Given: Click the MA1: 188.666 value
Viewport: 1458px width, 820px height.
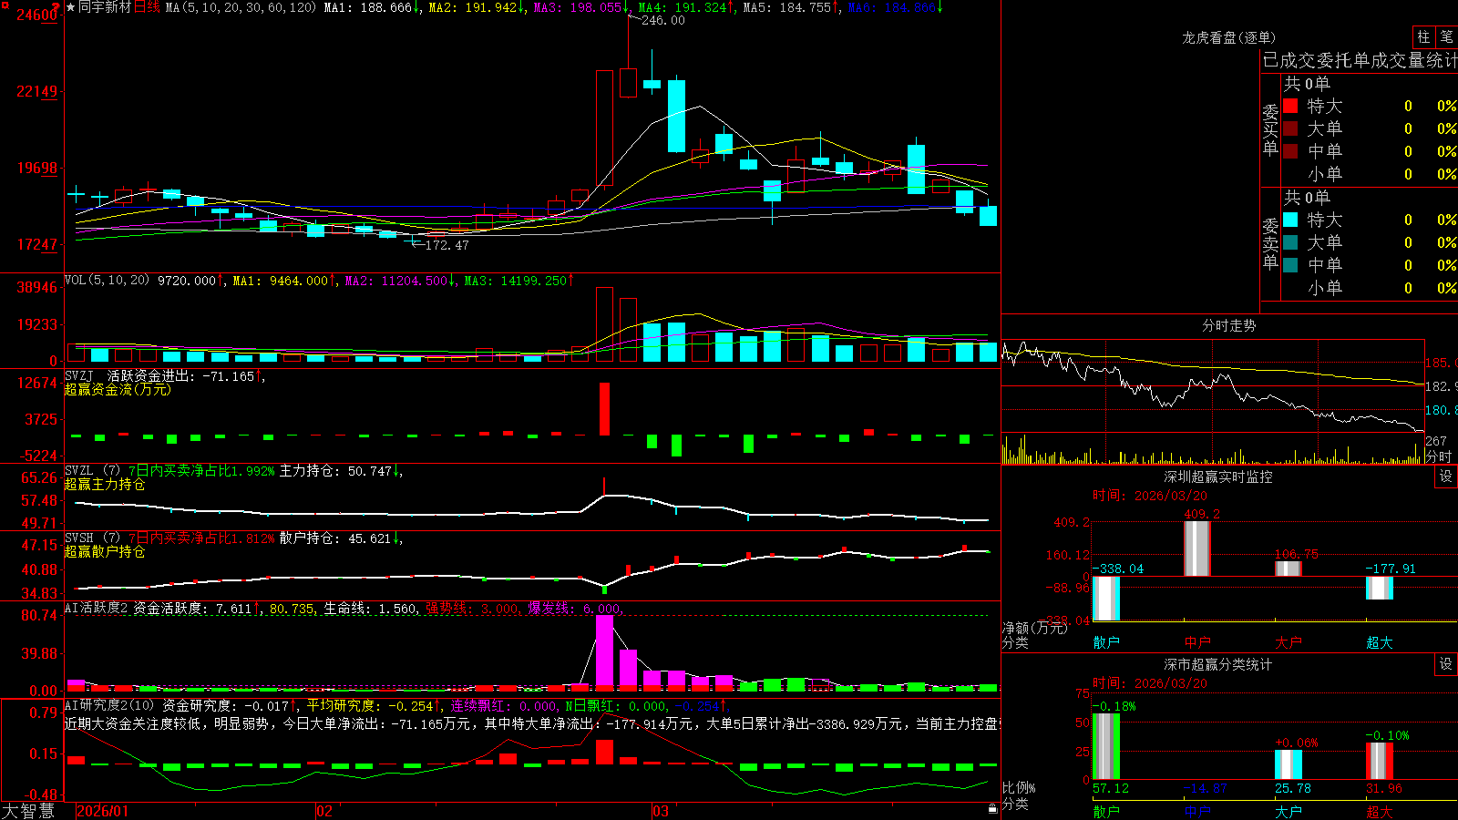Looking at the screenshot, I should pyautogui.click(x=368, y=7).
